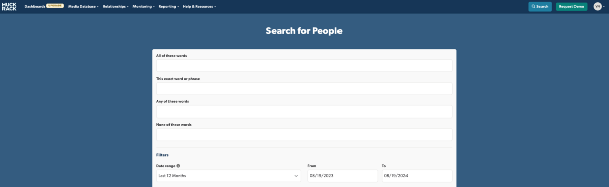Expand the Monitoring menu
The height and width of the screenshot is (187, 609).
pos(144,6)
